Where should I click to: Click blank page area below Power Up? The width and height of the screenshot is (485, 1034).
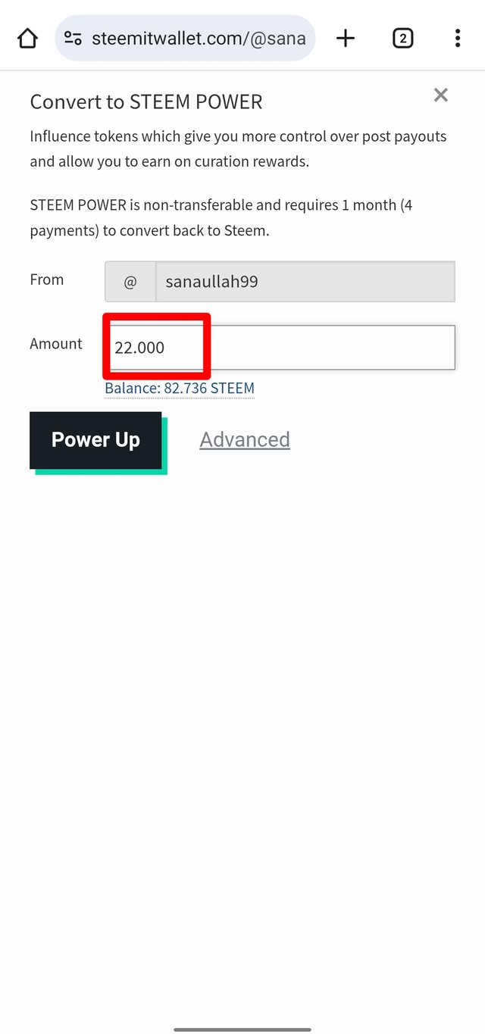point(242,720)
